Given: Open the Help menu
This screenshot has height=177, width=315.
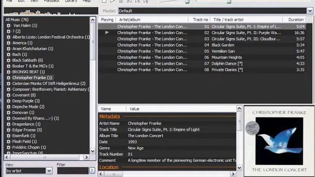Looking at the screenshot, I should coord(87,1).
